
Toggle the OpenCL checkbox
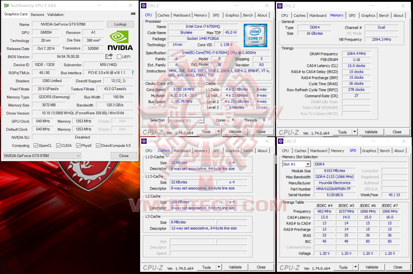(36, 145)
